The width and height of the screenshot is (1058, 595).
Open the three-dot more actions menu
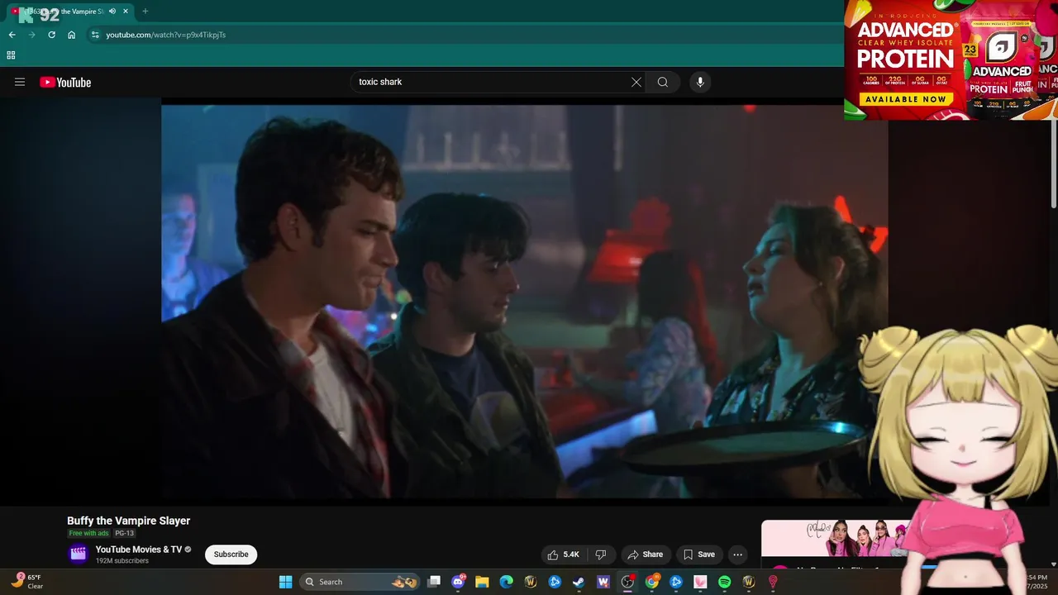pyautogui.click(x=738, y=555)
